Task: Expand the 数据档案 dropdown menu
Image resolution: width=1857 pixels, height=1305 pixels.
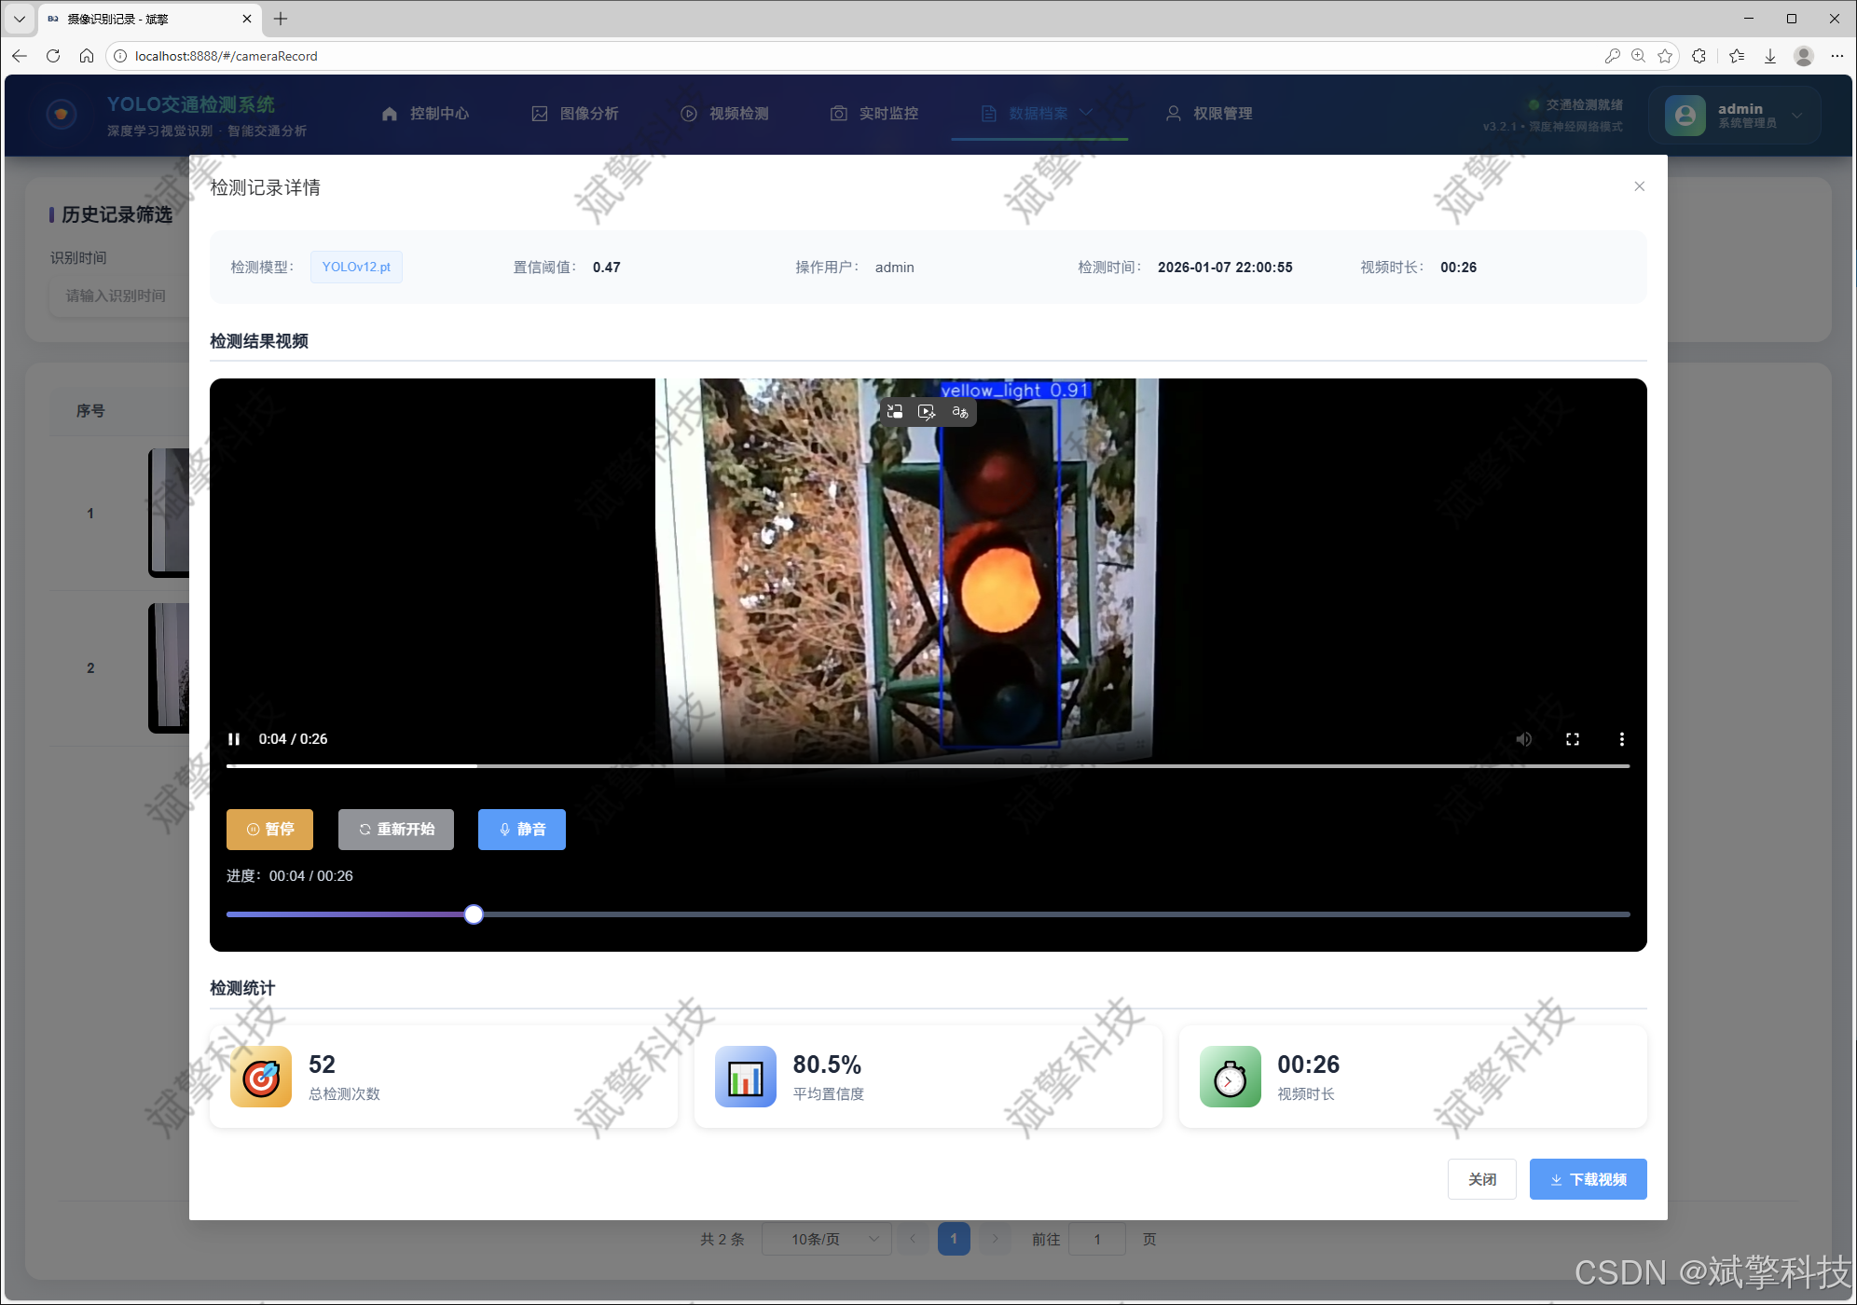Action: tap(1039, 114)
